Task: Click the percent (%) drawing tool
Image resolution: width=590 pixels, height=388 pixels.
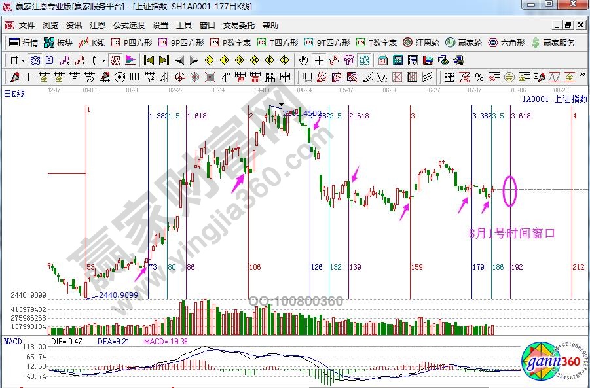Action: coord(479,77)
